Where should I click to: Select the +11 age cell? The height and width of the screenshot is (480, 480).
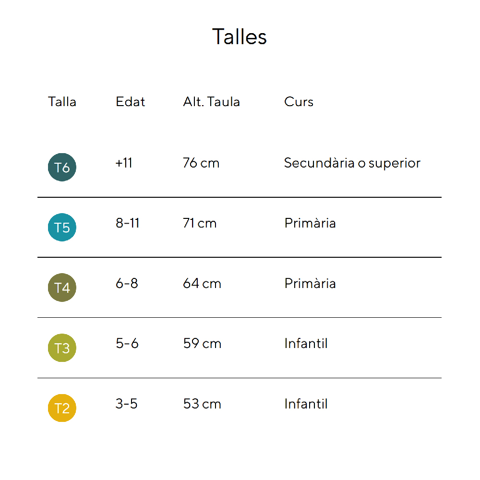124,163
